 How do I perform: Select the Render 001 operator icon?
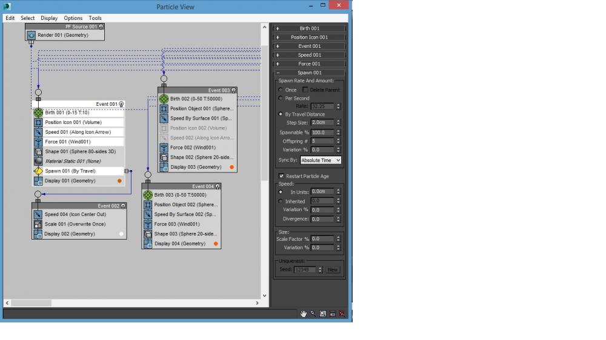[x=32, y=35]
